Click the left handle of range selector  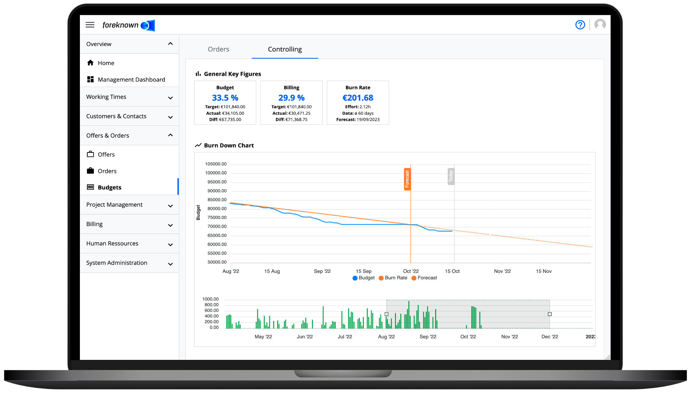tap(387, 314)
